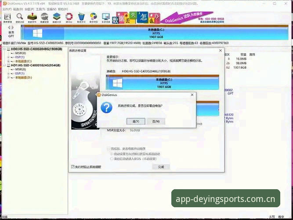Click the 完成 button in the migration dialog
This screenshot has width=293, height=220.
161,167
